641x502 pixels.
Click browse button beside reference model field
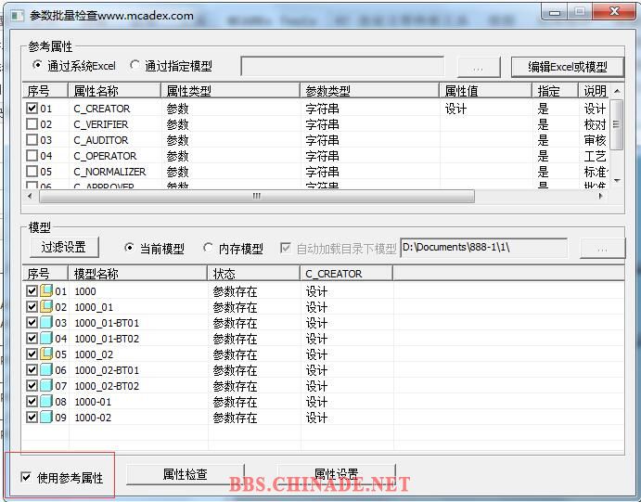tap(479, 67)
